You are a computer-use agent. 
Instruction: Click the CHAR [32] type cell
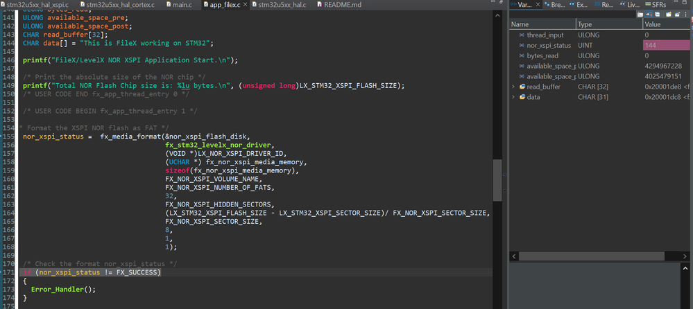[x=592, y=87]
